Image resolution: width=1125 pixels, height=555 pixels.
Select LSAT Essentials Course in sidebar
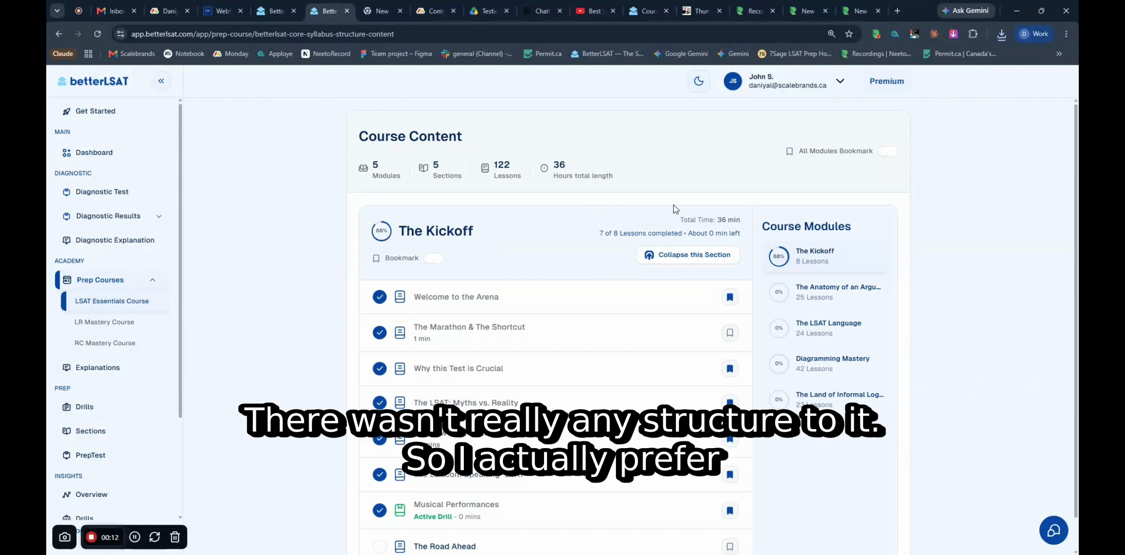coord(112,301)
